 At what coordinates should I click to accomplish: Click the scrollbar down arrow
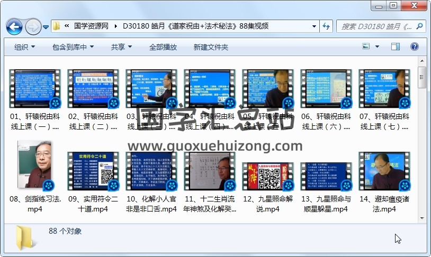[x=421, y=218]
